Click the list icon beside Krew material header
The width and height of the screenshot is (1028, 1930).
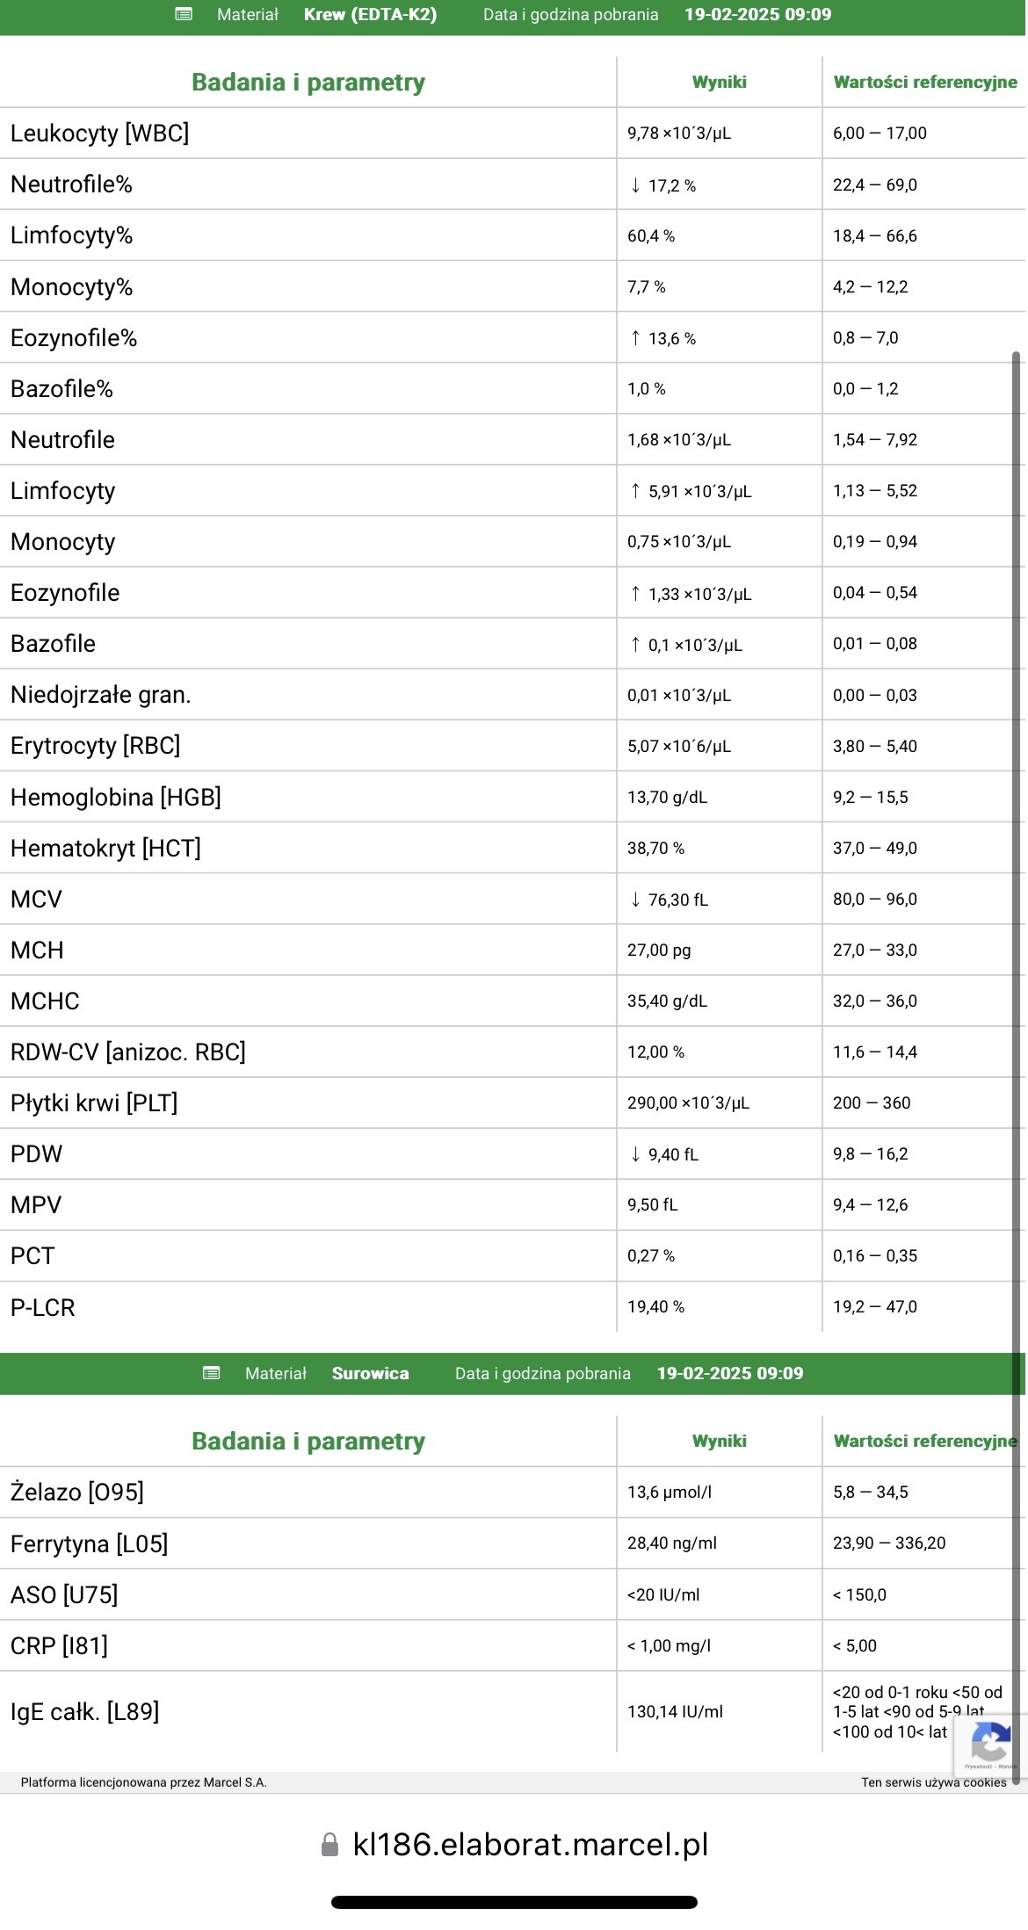(x=184, y=14)
